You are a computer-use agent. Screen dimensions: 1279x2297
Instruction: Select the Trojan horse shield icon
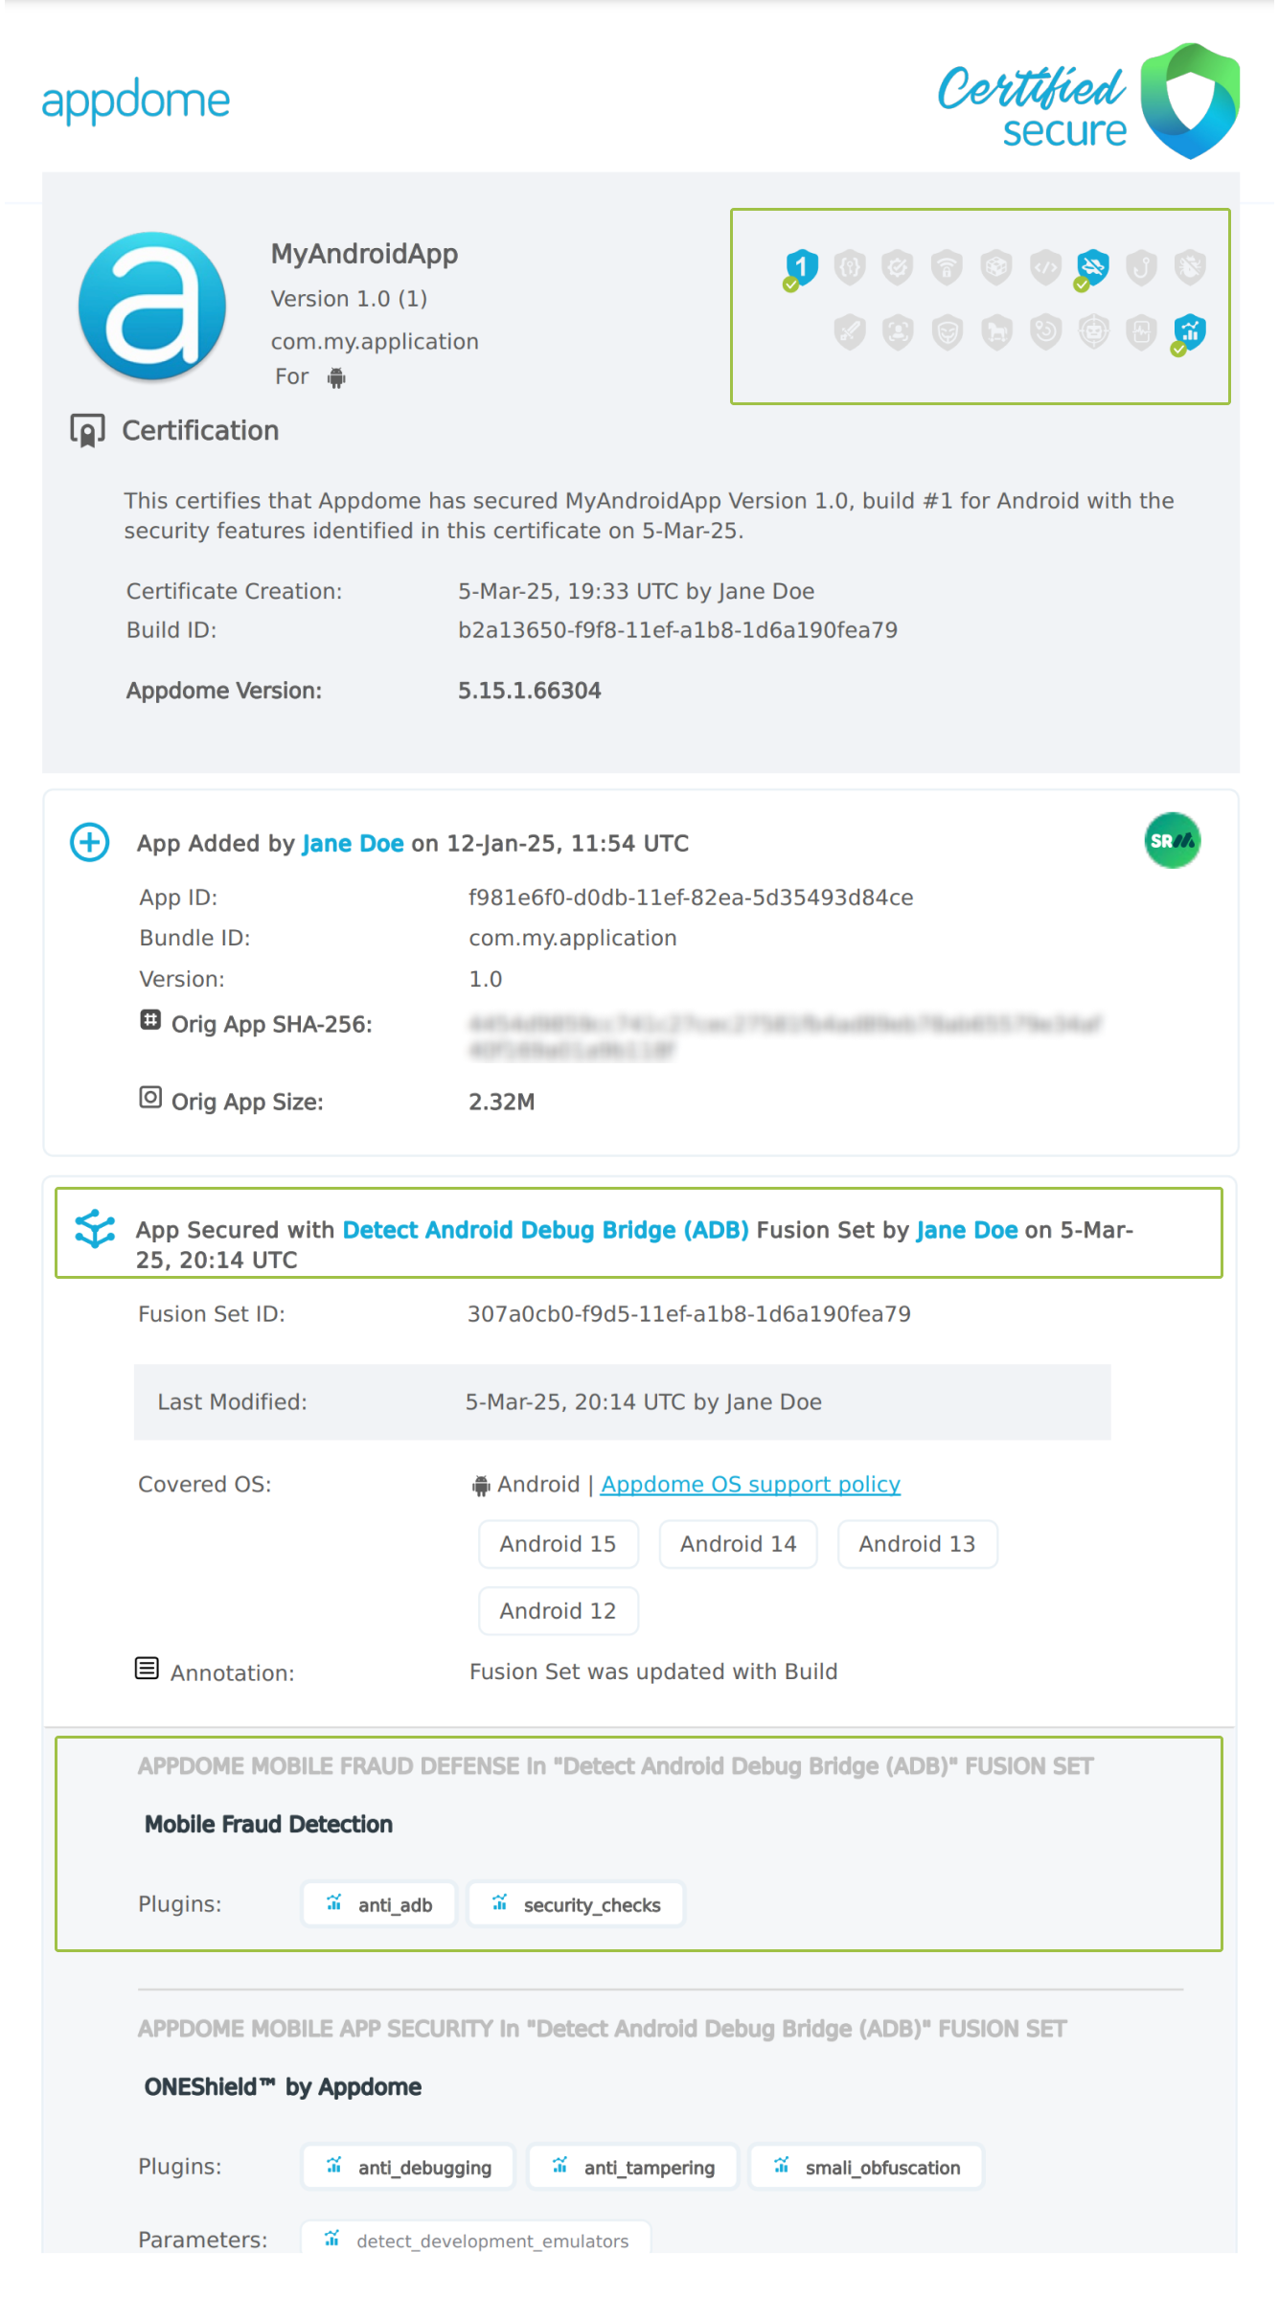(996, 332)
